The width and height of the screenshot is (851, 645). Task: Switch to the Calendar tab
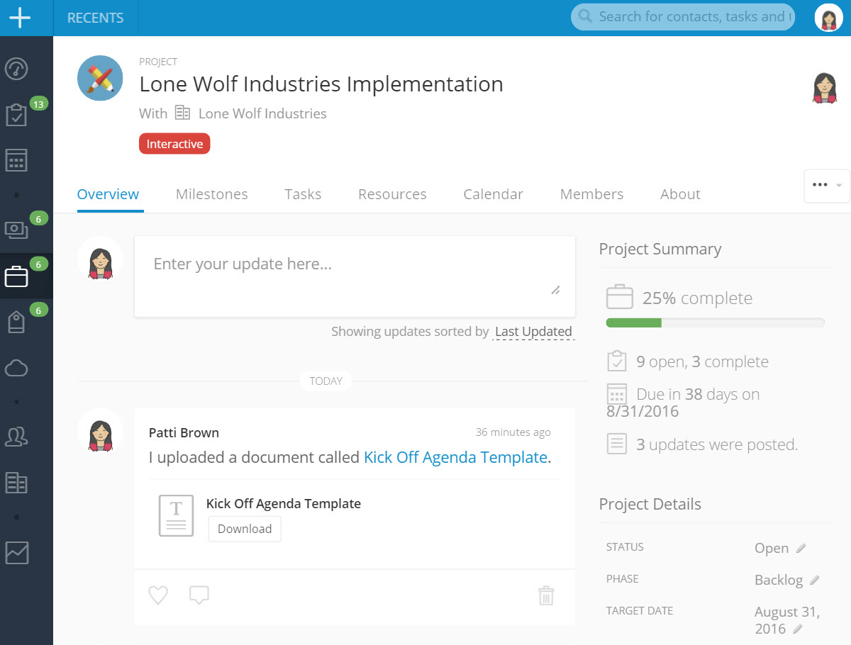(x=494, y=194)
